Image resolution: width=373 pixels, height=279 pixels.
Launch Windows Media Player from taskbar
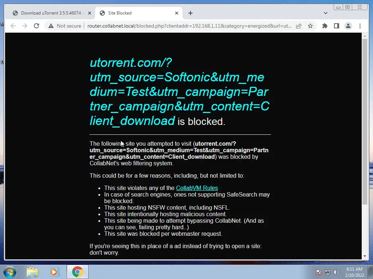tap(54, 272)
